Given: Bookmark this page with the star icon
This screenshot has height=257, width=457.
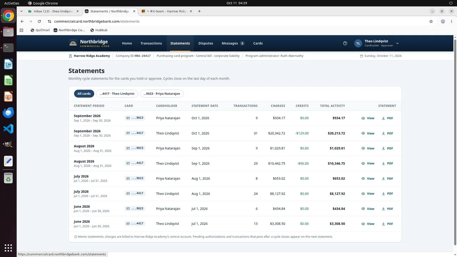Looking at the screenshot, I should tap(431, 21).
